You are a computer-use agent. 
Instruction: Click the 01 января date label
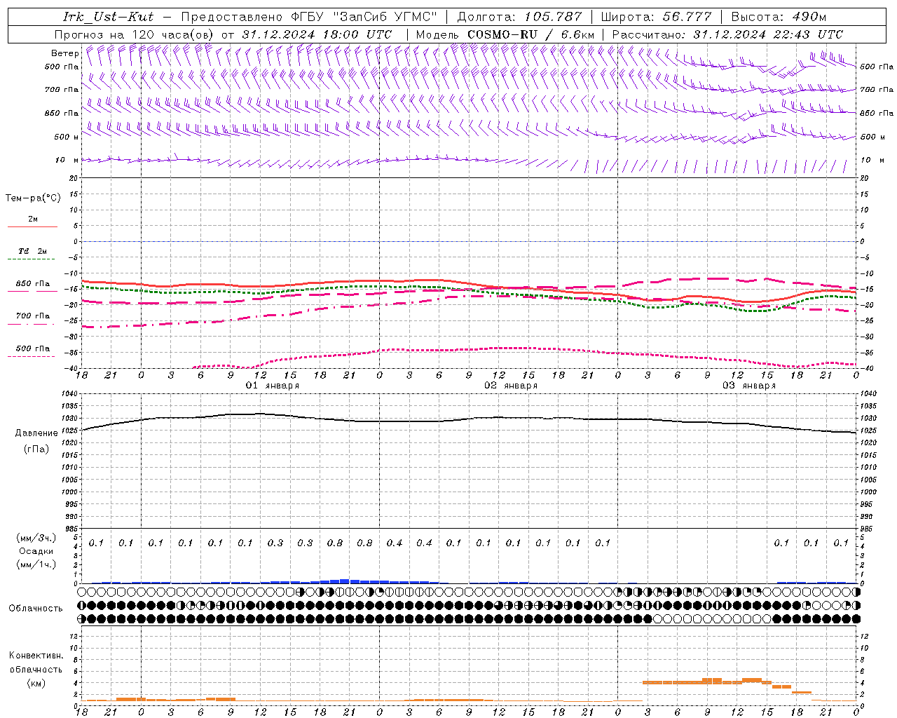point(273,386)
